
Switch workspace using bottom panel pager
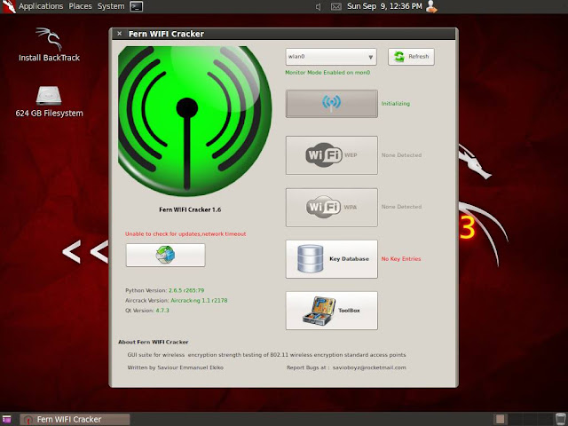523,420
